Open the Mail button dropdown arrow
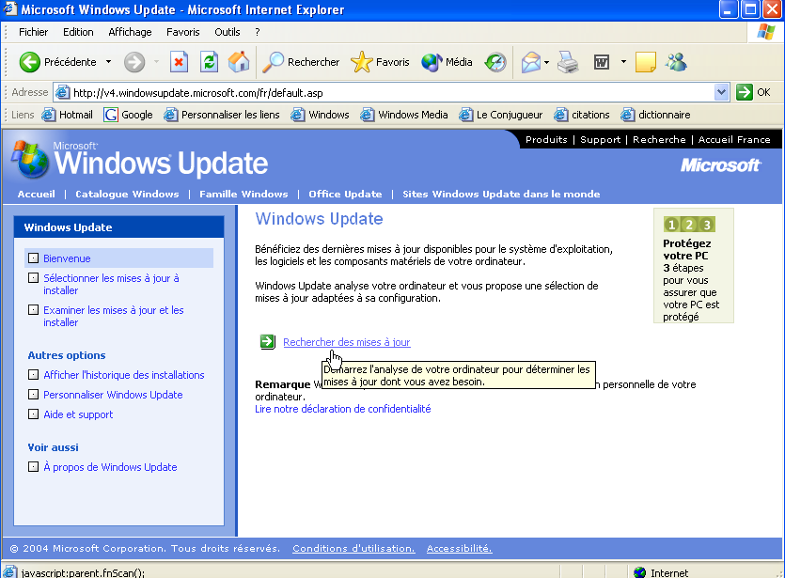This screenshot has height=578, width=785. (x=547, y=62)
